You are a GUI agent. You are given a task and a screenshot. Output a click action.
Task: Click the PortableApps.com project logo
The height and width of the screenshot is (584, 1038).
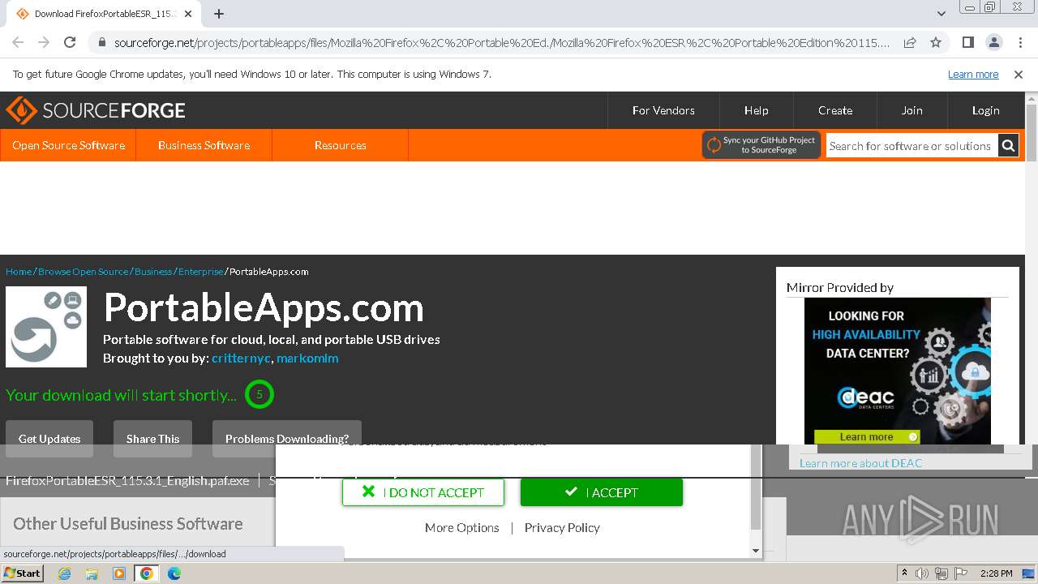46,327
